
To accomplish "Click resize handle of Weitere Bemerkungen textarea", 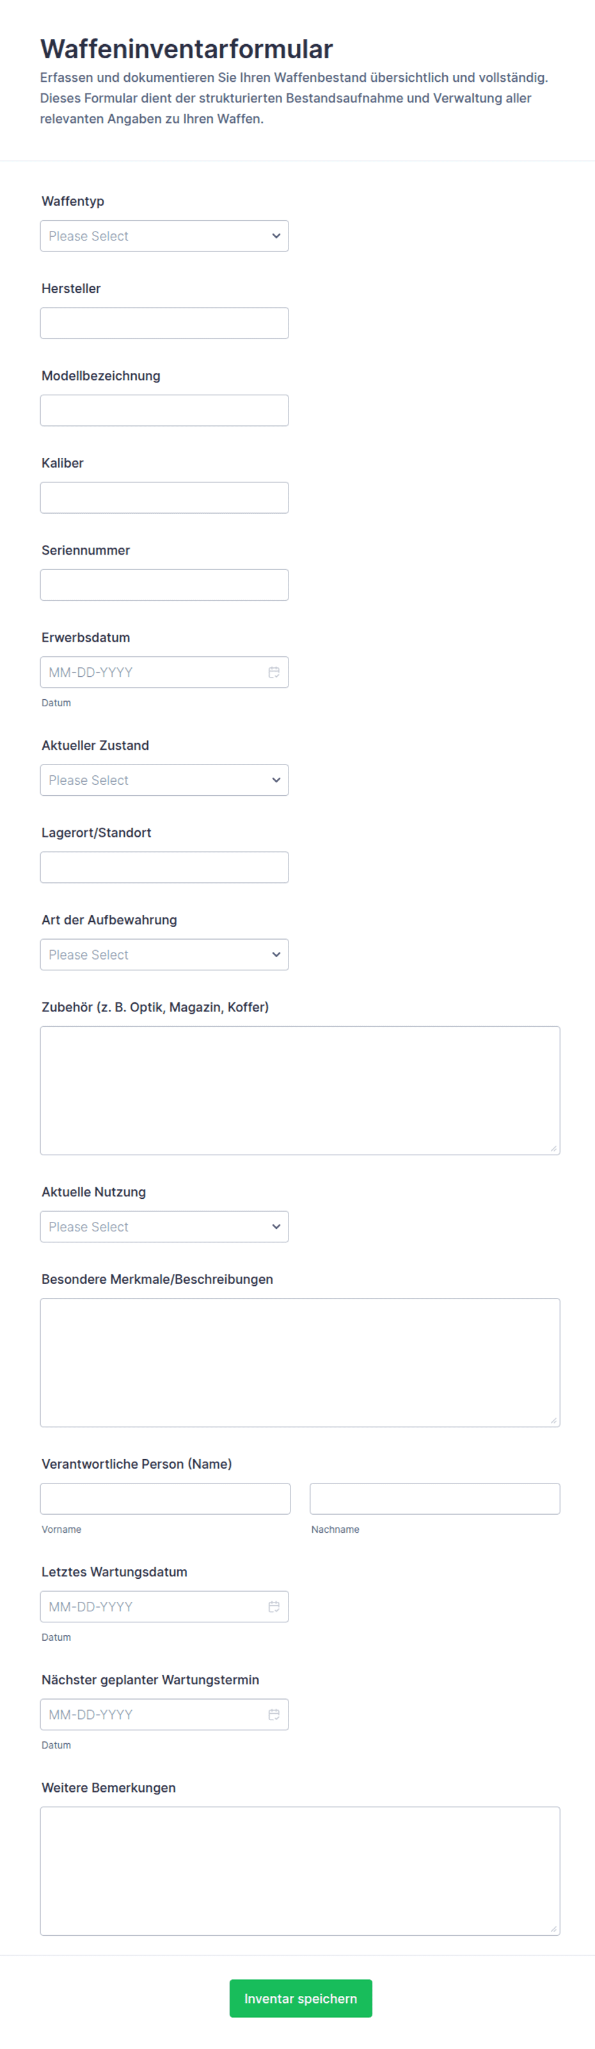I will pyautogui.click(x=553, y=1929).
